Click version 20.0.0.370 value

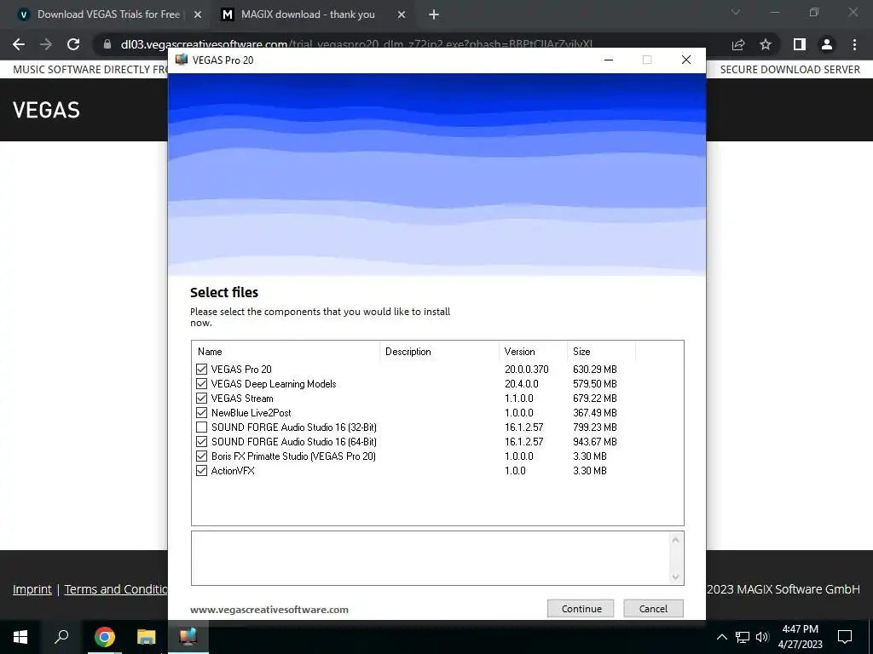[x=527, y=370]
